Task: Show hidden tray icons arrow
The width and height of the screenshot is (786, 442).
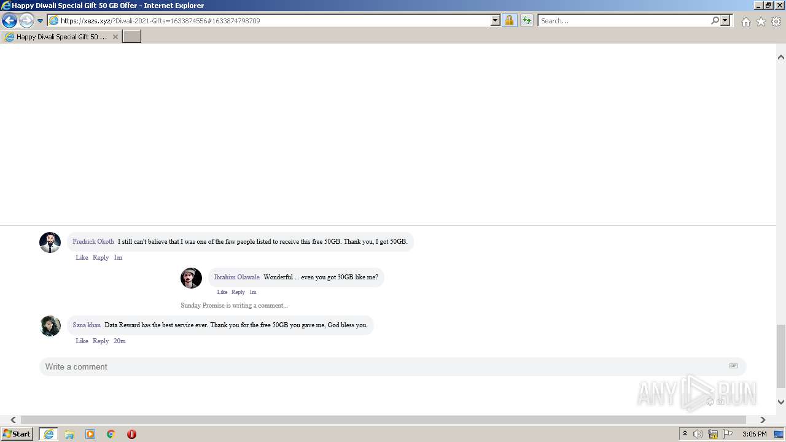Action: tap(685, 434)
